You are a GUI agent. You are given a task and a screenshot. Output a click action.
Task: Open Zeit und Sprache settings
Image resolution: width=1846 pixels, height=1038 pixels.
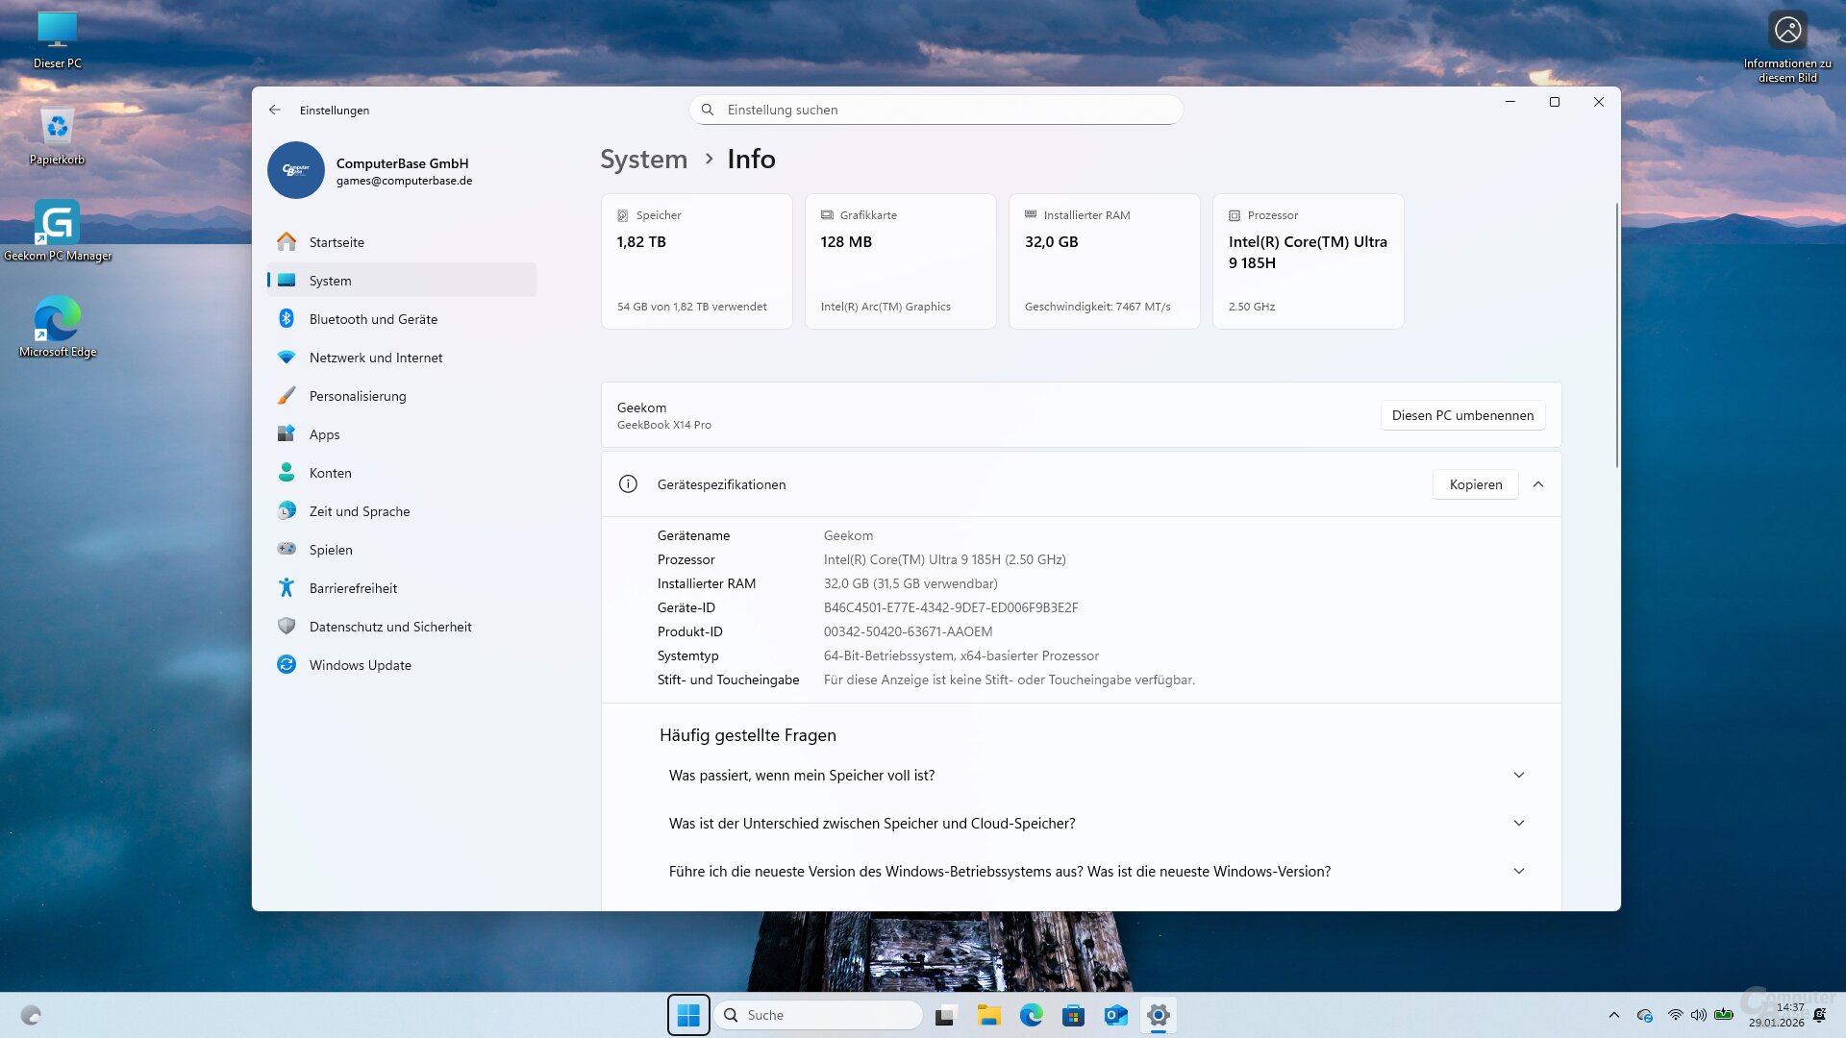(360, 510)
